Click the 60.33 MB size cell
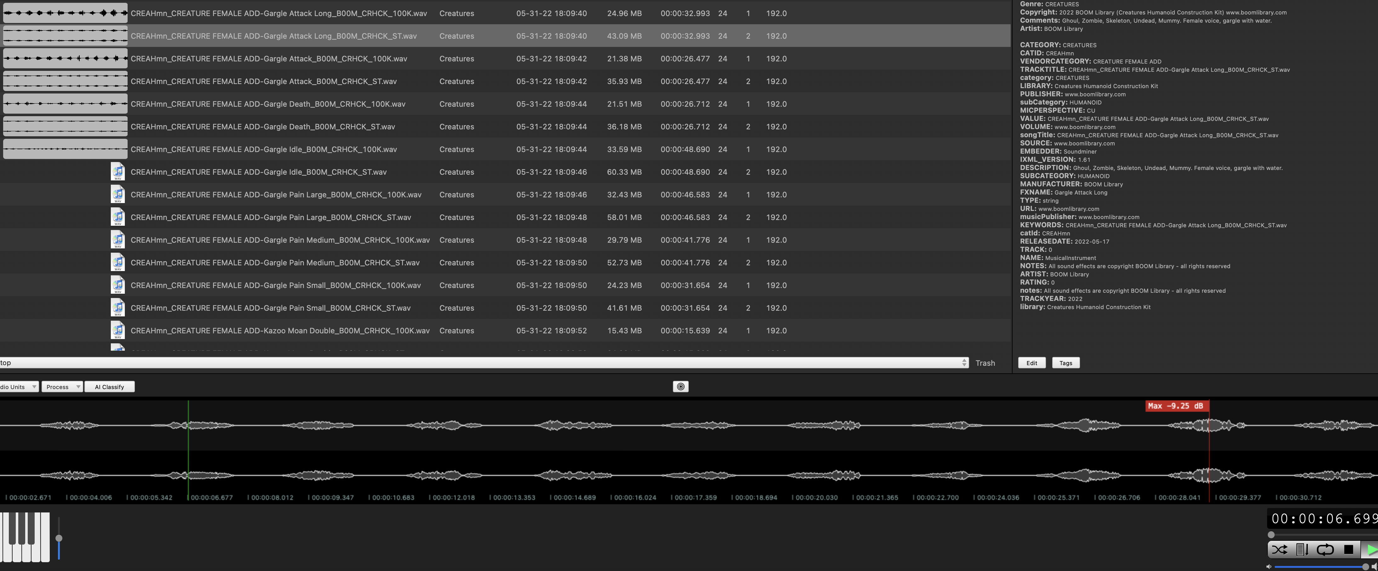 (x=624, y=172)
